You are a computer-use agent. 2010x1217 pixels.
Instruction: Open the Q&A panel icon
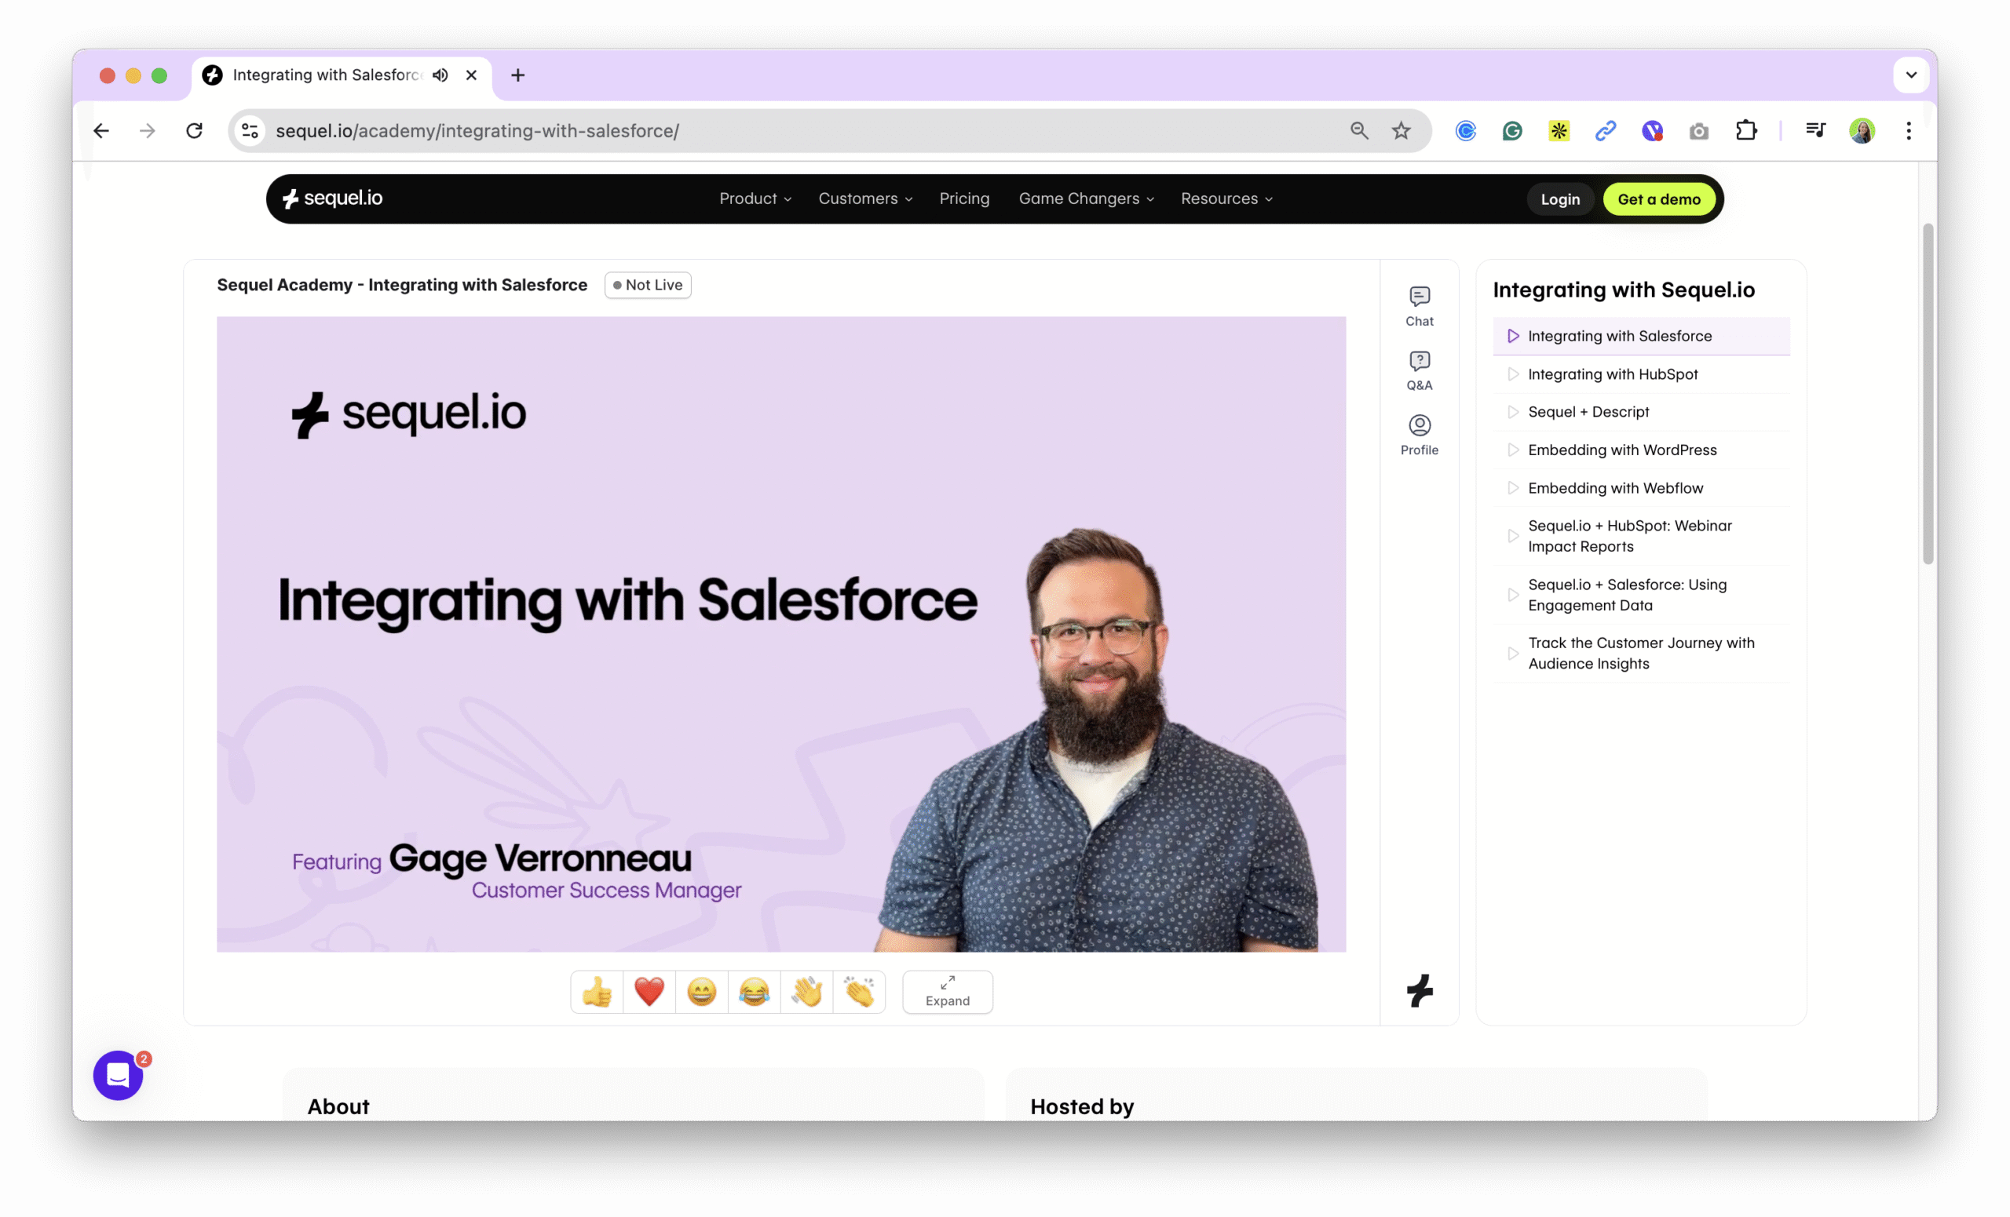(1419, 371)
